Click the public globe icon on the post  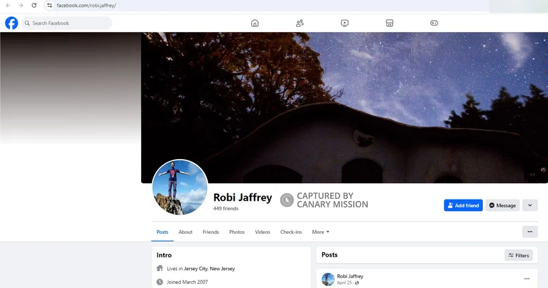[357, 283]
